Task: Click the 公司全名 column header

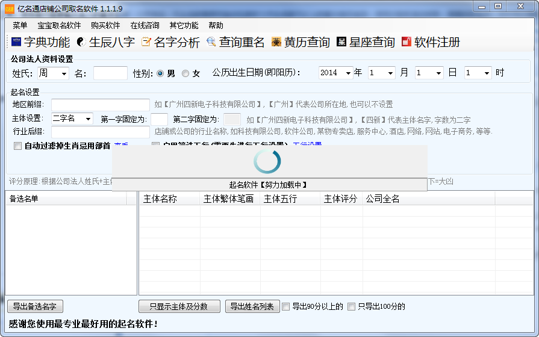Action: click(429, 199)
